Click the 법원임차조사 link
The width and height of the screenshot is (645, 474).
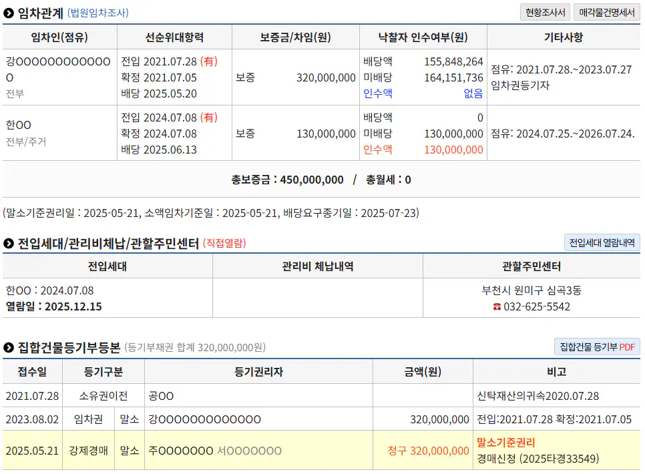[98, 13]
